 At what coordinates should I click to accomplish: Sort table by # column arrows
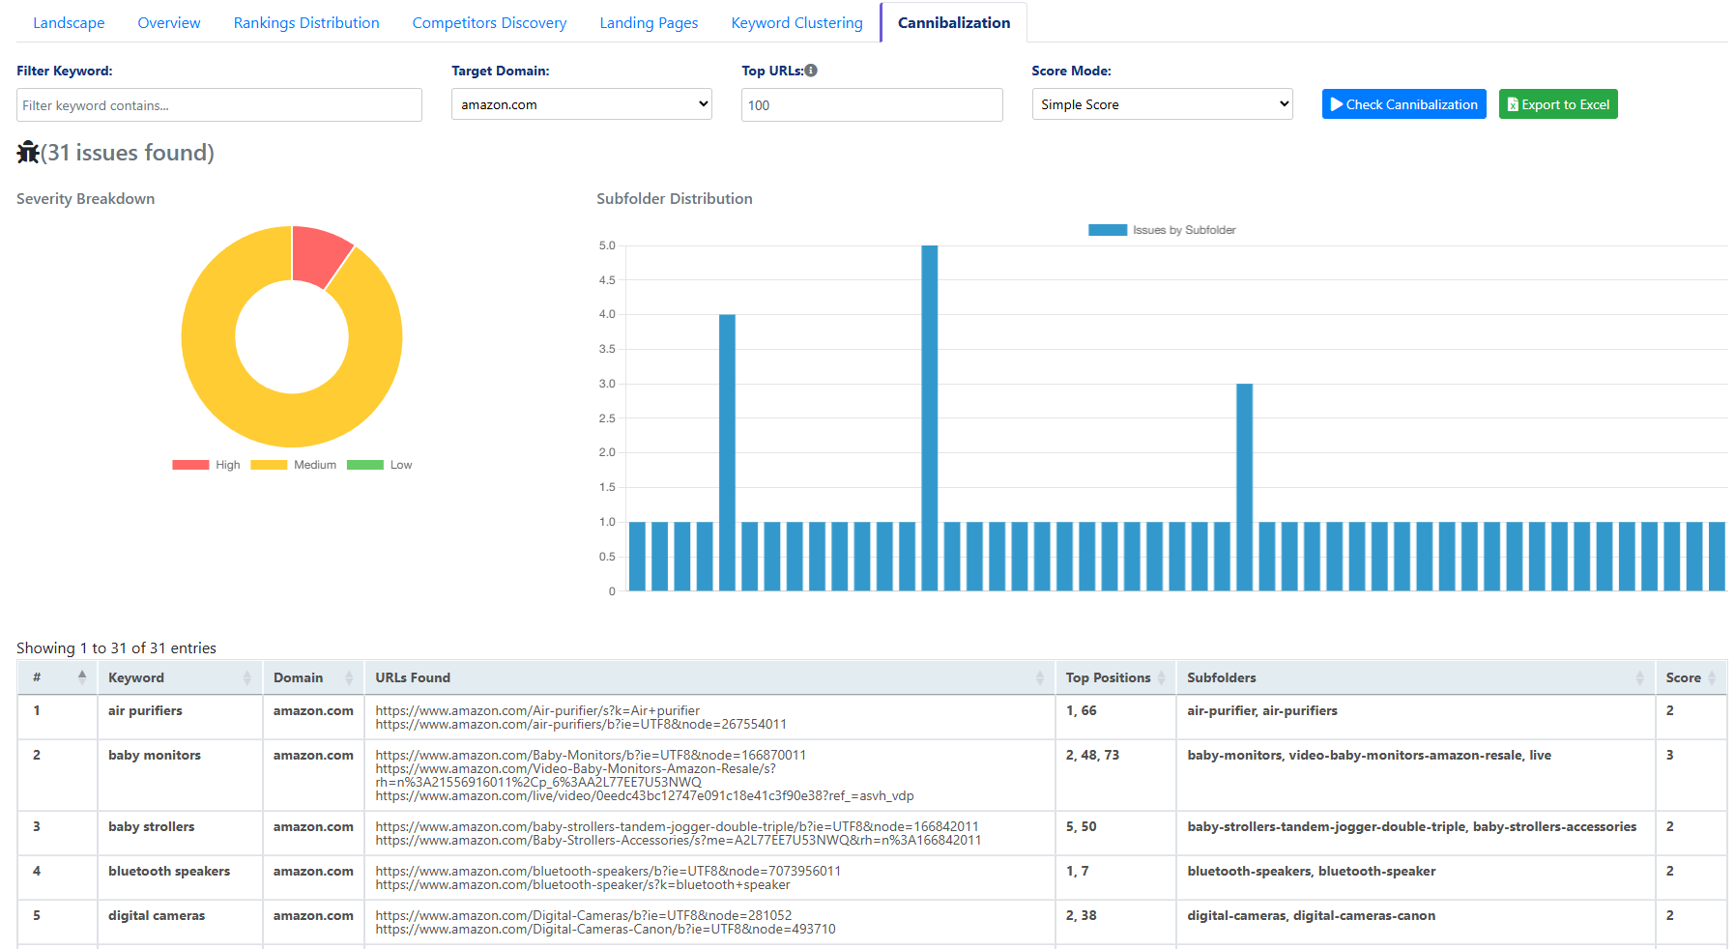point(82,676)
